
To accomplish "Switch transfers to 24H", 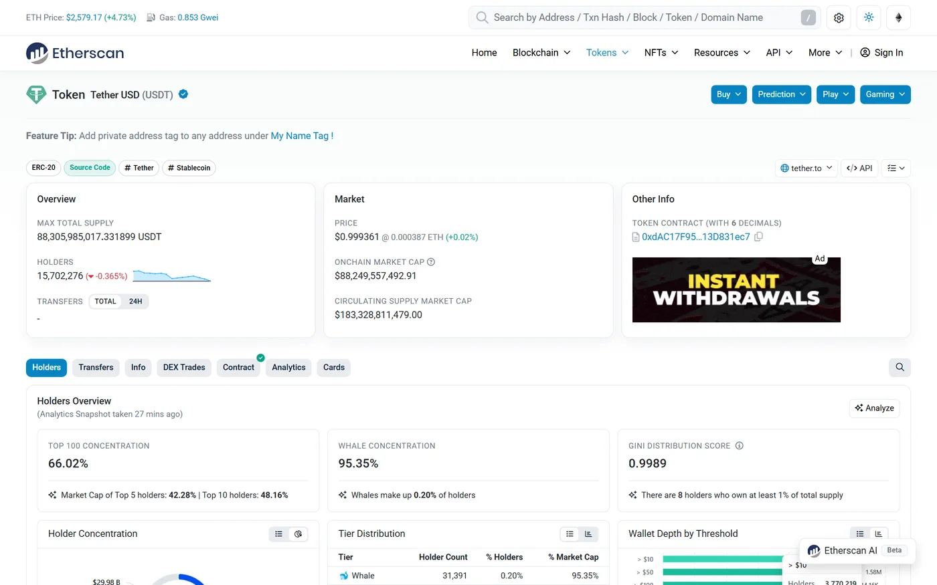I will (x=135, y=302).
